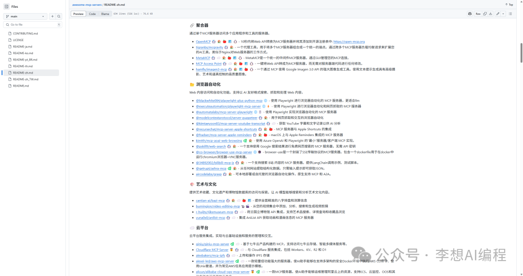Open 34892002/bilibili-mcp-js link
This screenshot has width=523, height=276.
pyautogui.click(x=215, y=163)
